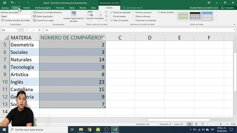
Task: Click the volume icon in system tray
Action: pyautogui.click(x=203, y=130)
